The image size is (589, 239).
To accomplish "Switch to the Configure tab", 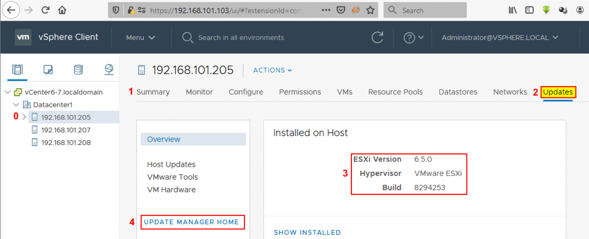I will (246, 92).
